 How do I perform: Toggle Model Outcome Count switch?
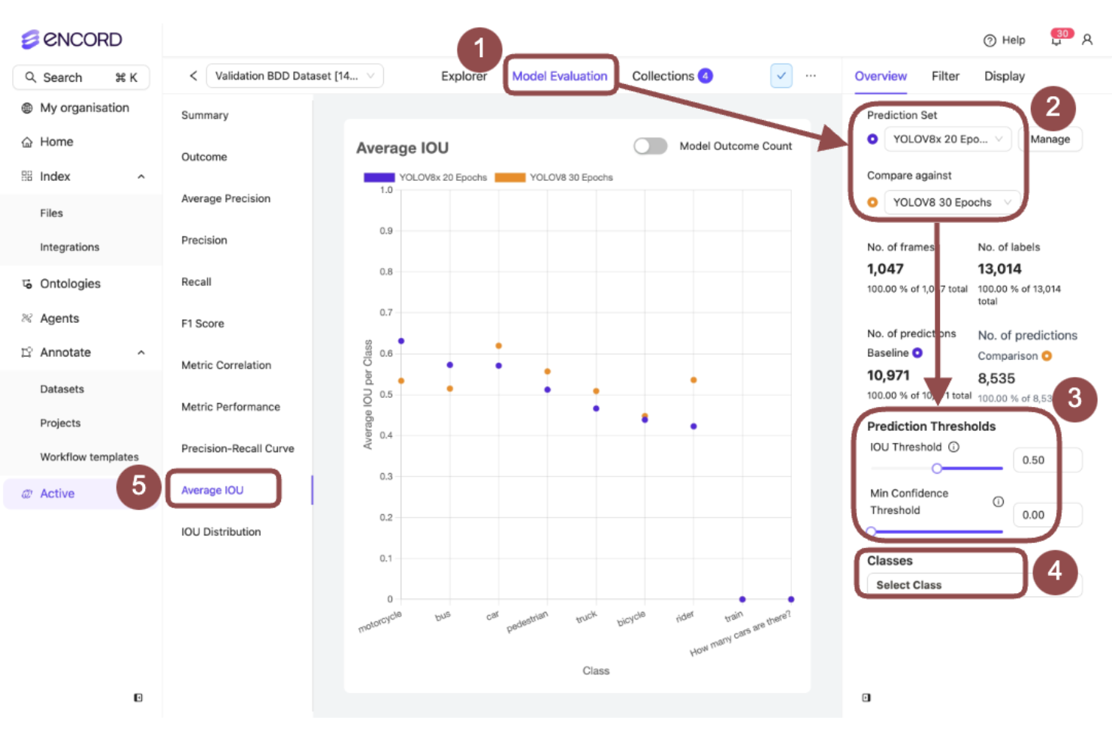click(650, 146)
